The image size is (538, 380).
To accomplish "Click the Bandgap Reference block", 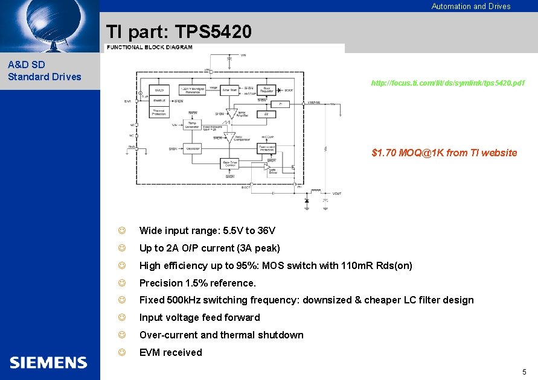I will pyautogui.click(x=193, y=90).
